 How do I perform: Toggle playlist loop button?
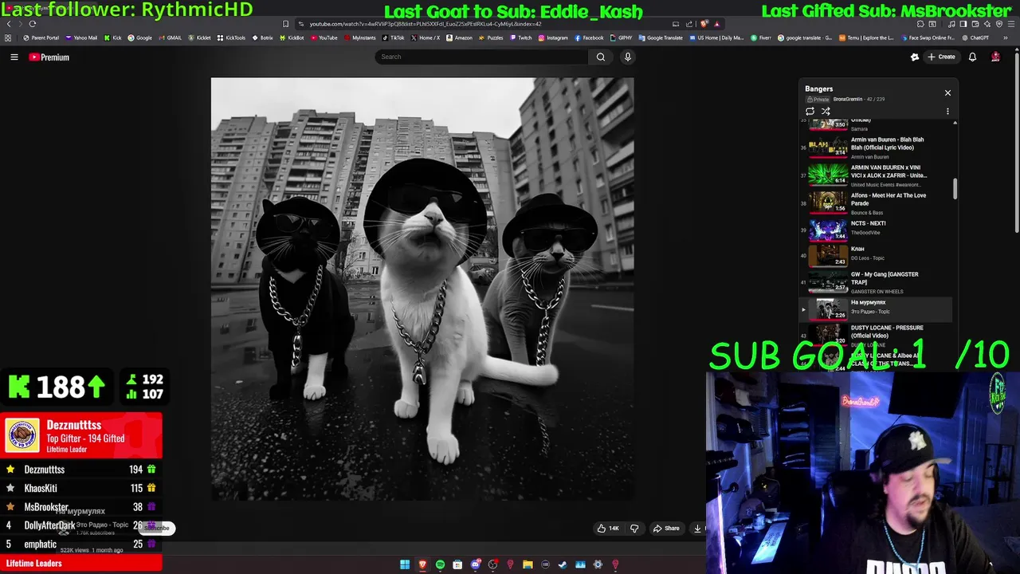coord(810,112)
